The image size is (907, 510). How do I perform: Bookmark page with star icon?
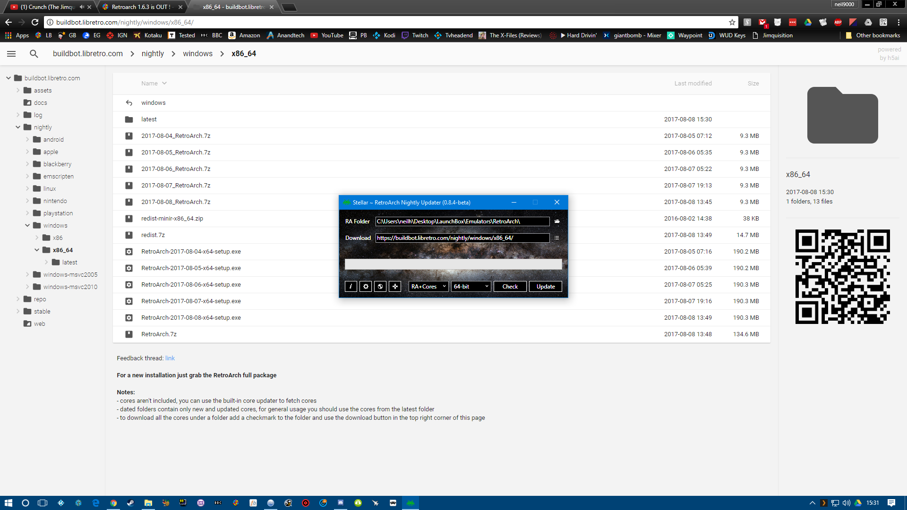(x=732, y=22)
